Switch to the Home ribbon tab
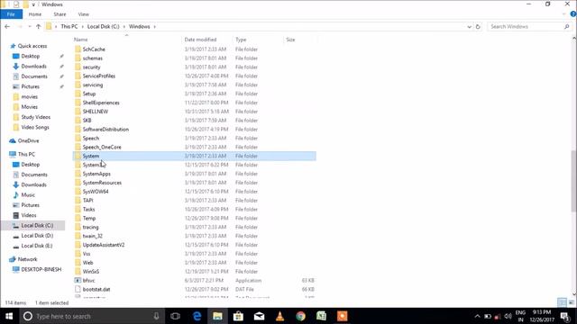The height and width of the screenshot is (324, 577). point(35,14)
